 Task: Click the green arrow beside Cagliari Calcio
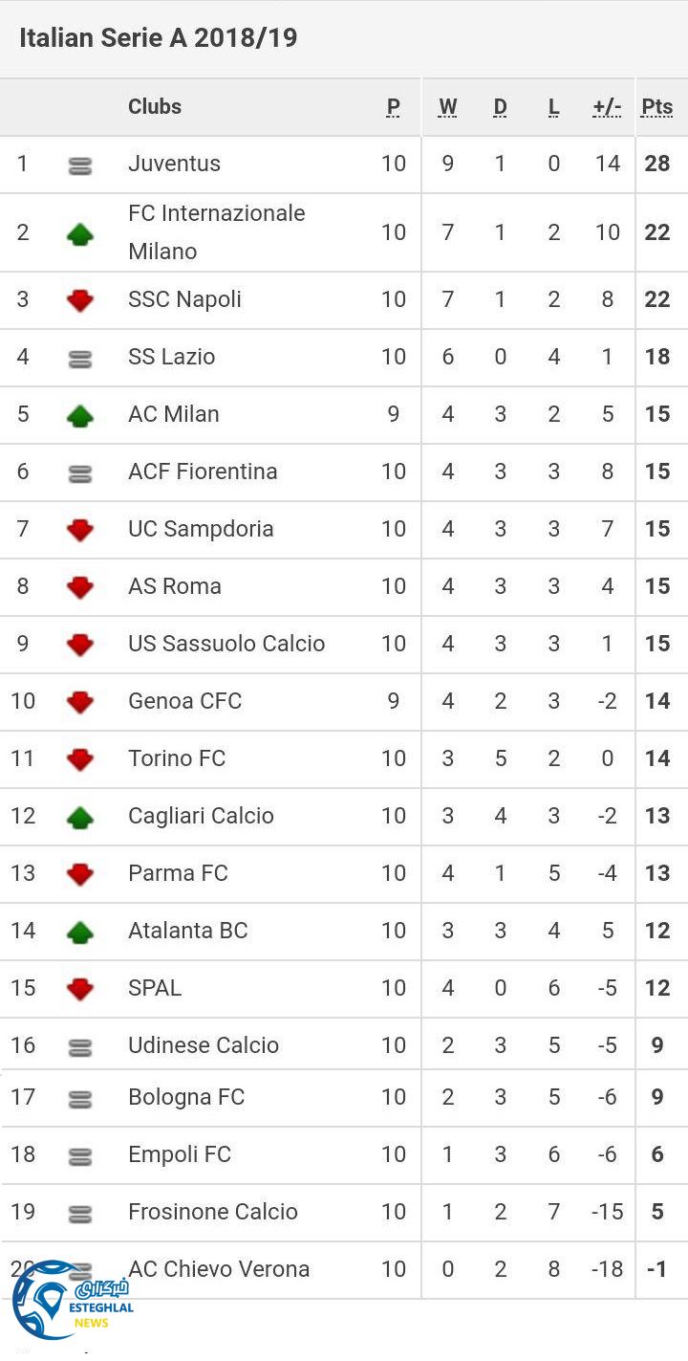pyautogui.click(x=80, y=817)
